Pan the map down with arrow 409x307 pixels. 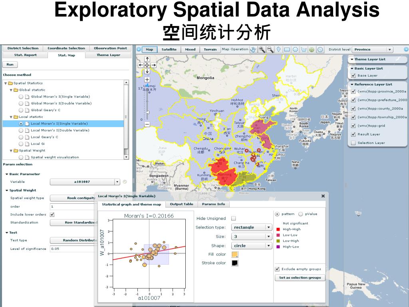click(x=147, y=71)
